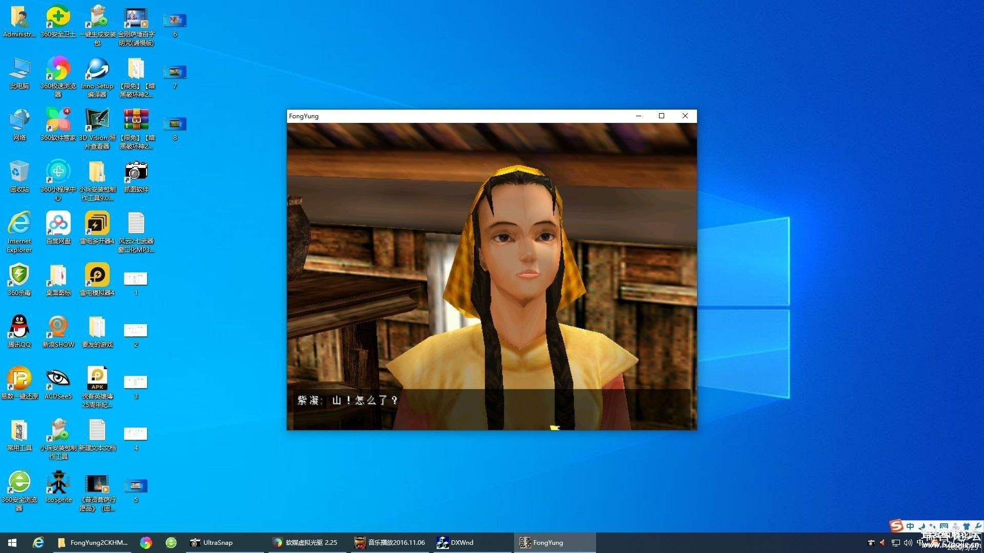Open green 360安全浏览器 taskbar icon

click(x=171, y=543)
